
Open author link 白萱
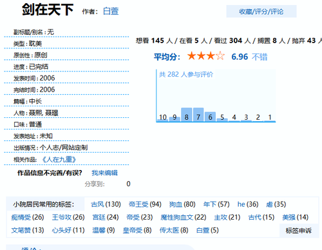(111, 11)
